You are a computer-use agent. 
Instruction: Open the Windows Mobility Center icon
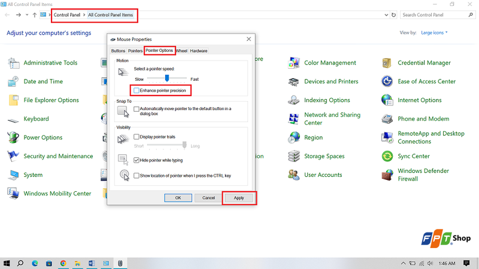click(13, 193)
